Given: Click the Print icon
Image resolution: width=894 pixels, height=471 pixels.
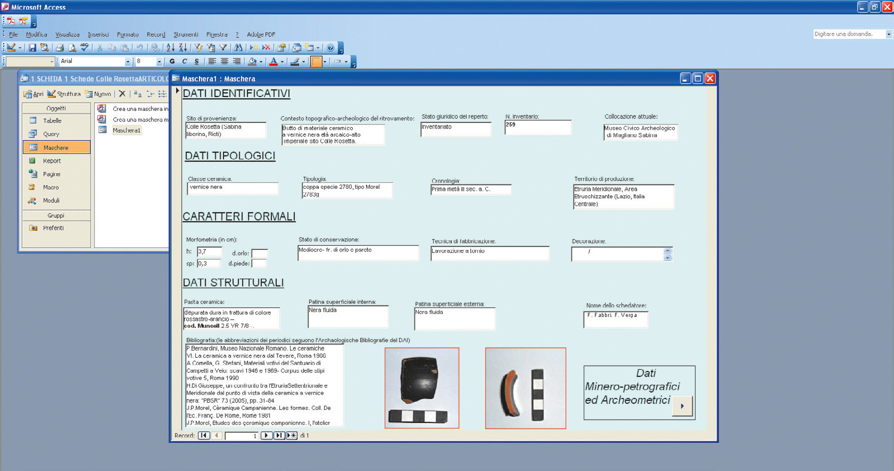Looking at the screenshot, I should [60, 47].
